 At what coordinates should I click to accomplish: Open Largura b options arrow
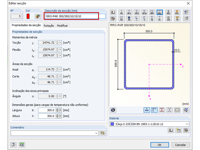(60, 110)
